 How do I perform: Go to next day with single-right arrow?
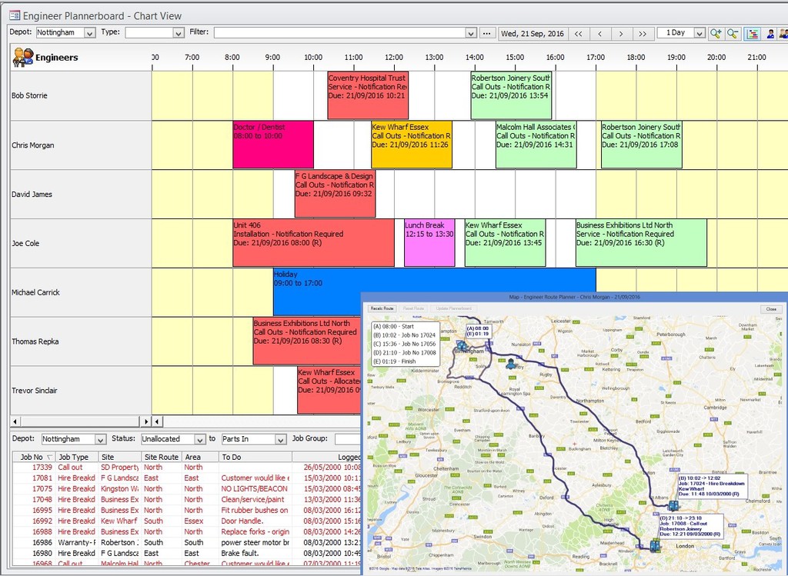[x=621, y=34]
